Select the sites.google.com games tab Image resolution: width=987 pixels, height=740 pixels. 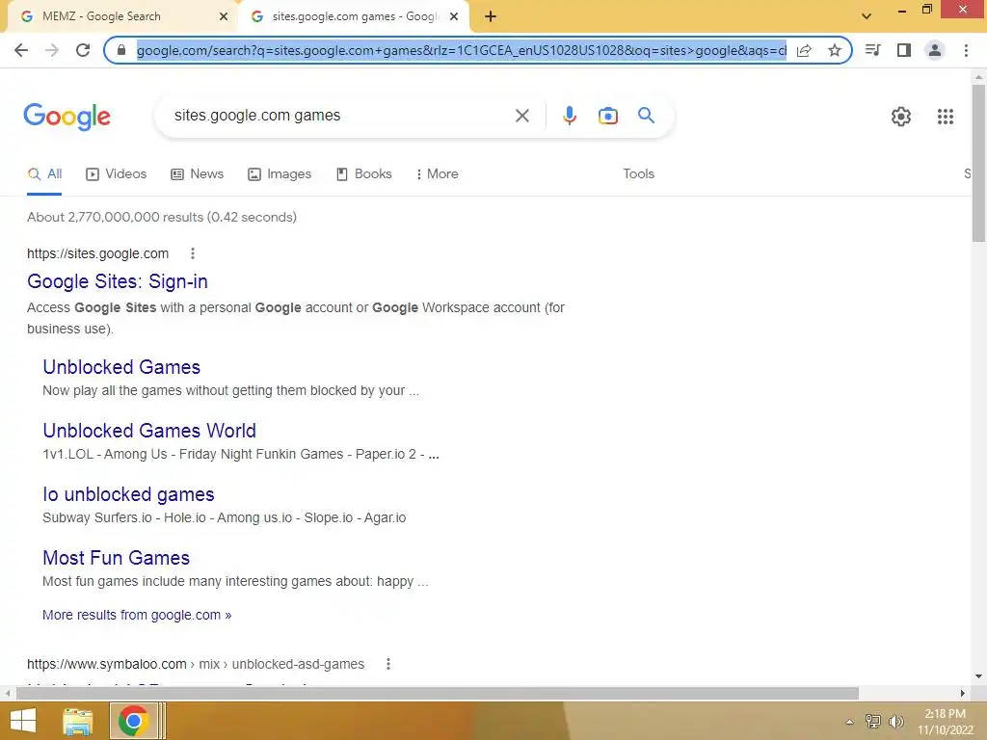(x=353, y=17)
